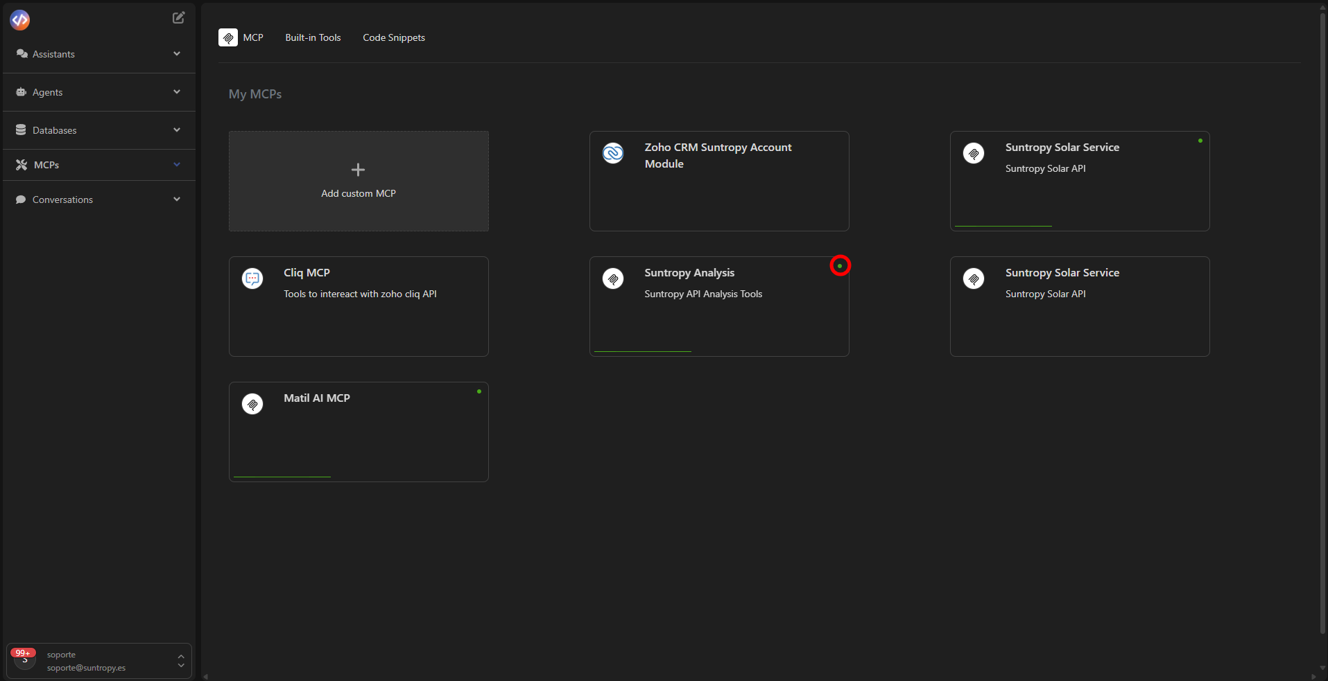Viewport: 1328px width, 681px height.
Task: Click the Add custom MCP card
Action: 359,181
